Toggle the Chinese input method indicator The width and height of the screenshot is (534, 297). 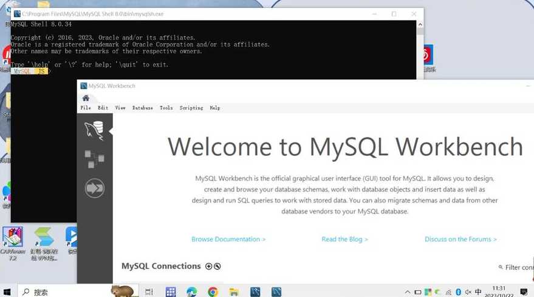(478, 292)
